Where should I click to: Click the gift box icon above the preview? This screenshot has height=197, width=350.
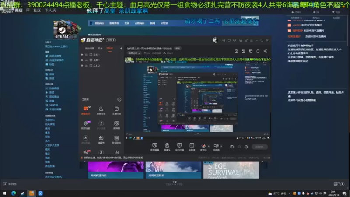click(236, 51)
